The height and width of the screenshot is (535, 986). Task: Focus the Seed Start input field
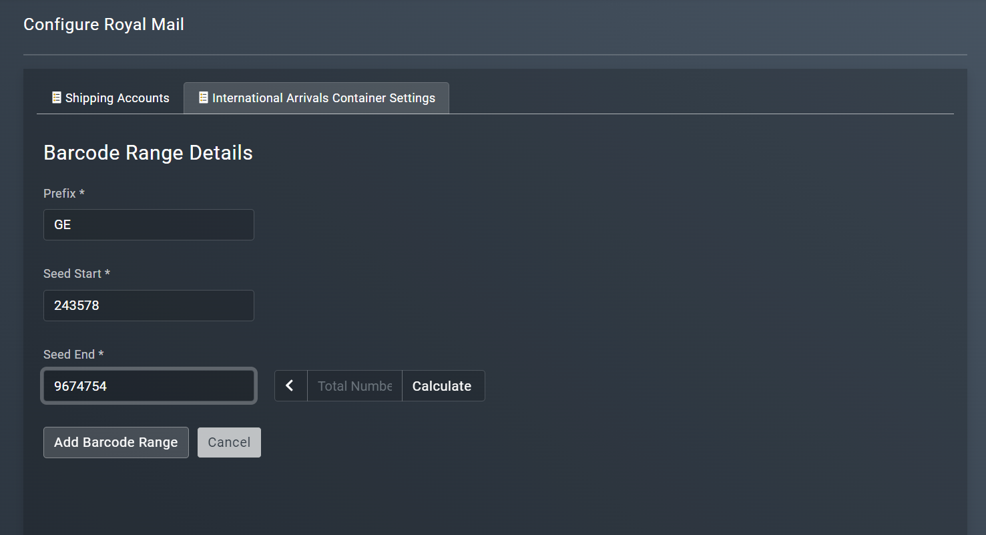click(149, 305)
